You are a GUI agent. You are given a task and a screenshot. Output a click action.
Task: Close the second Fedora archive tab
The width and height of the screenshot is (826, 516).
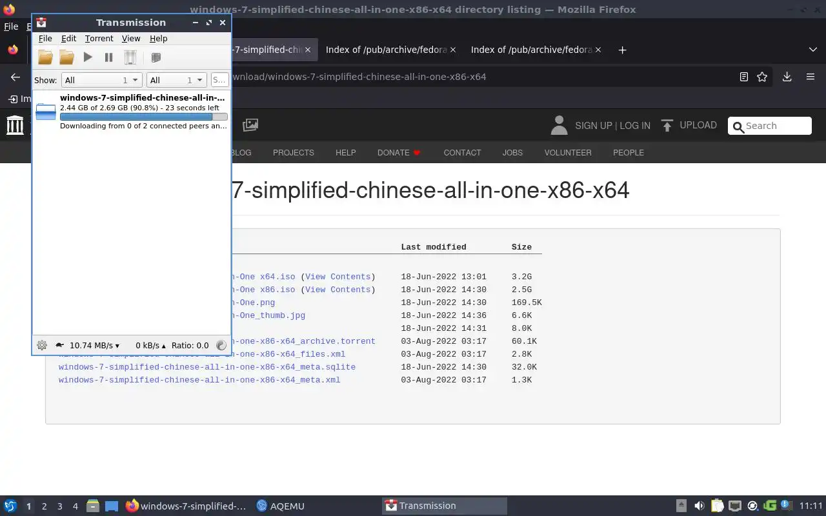point(598,50)
